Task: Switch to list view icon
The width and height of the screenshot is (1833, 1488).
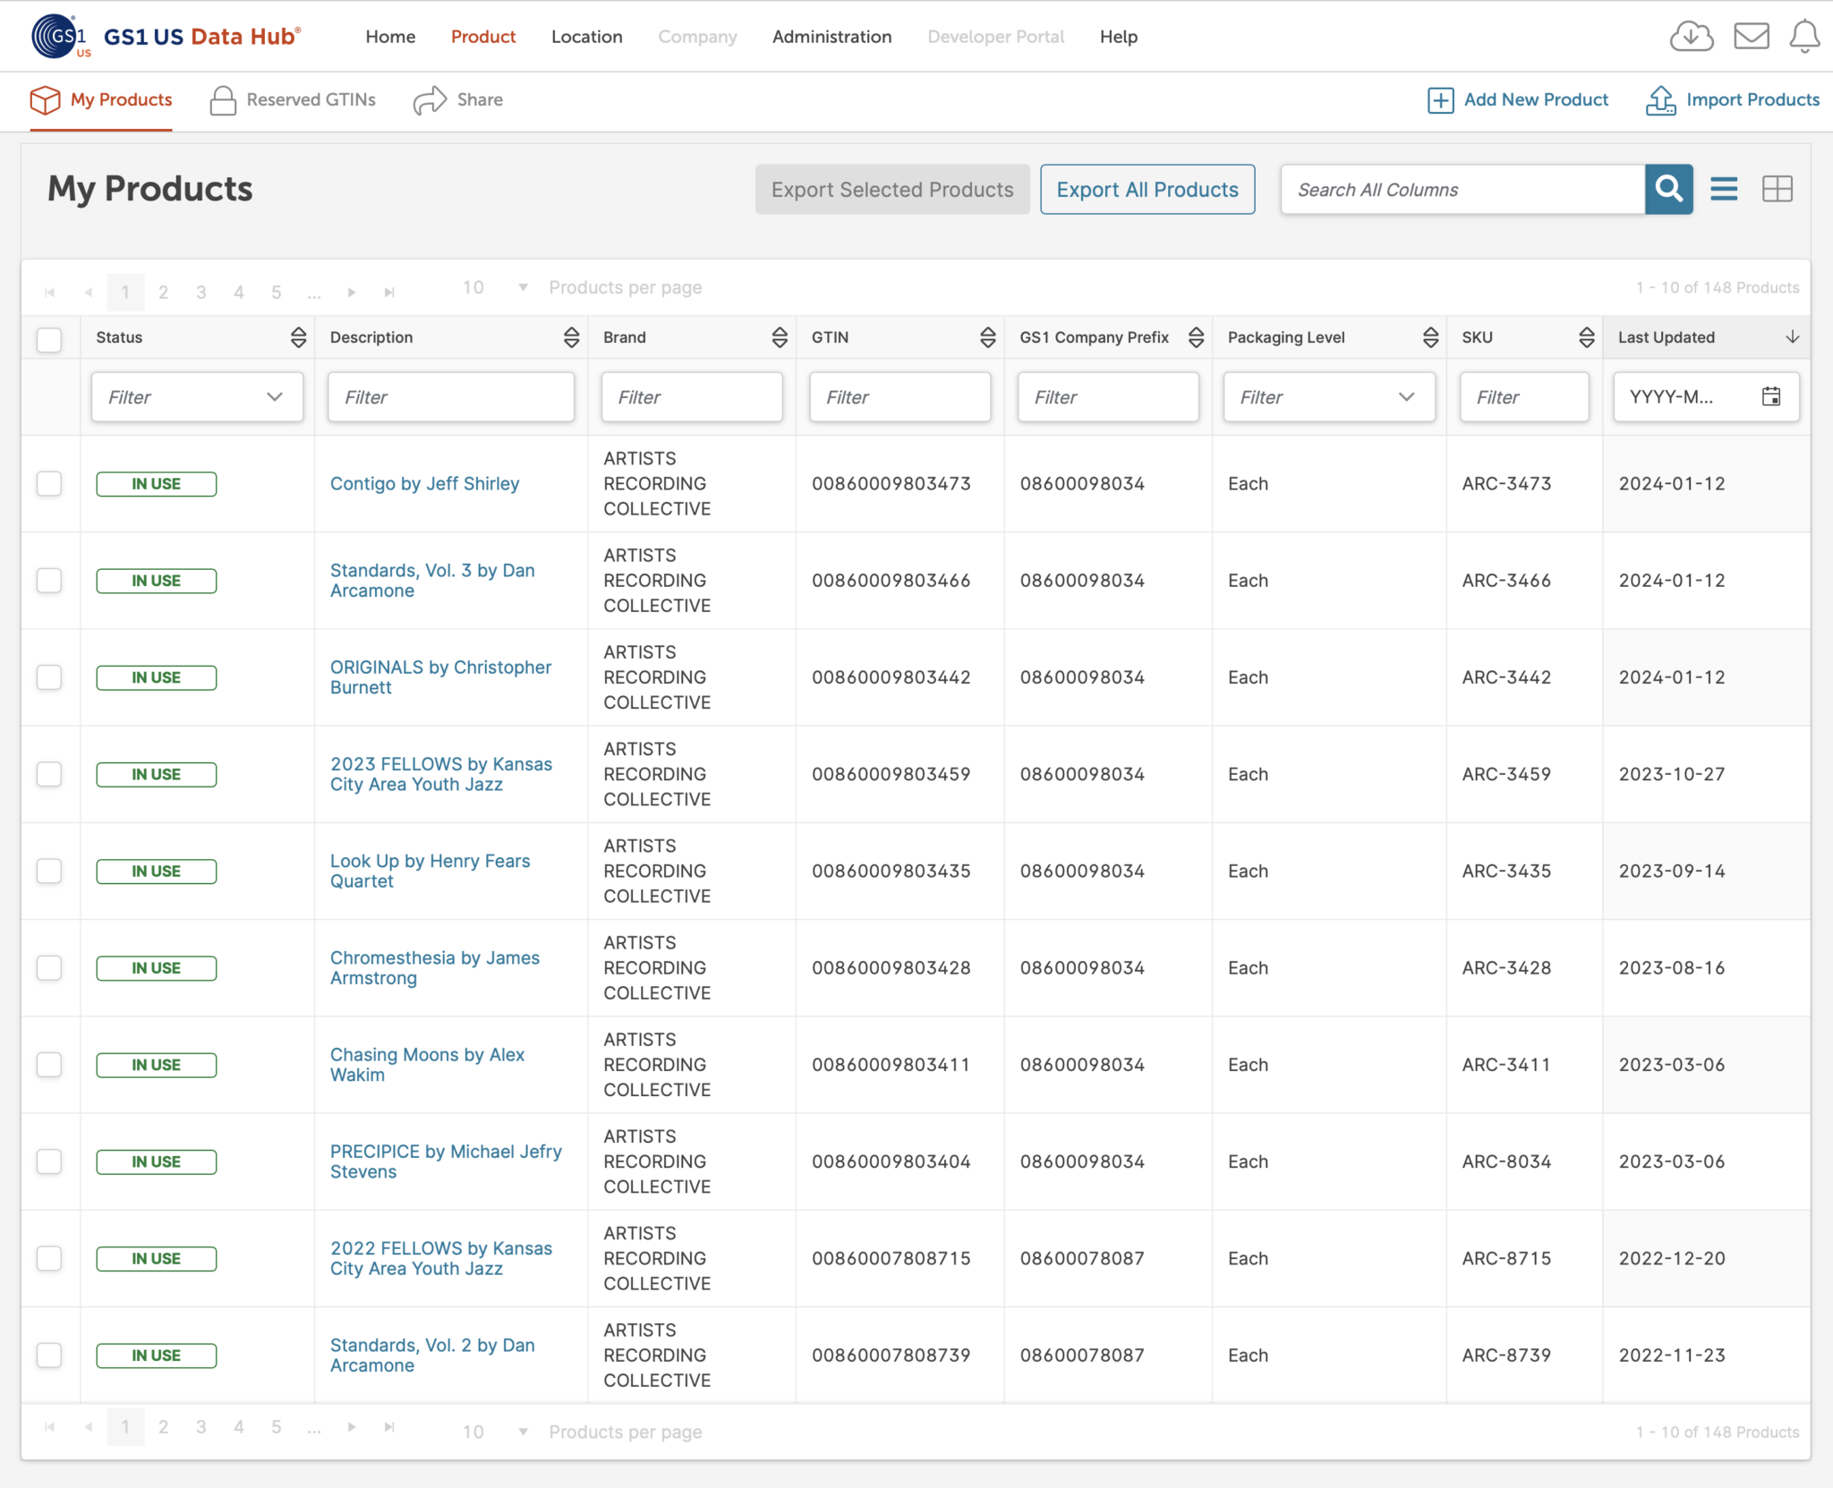Action: pyautogui.click(x=1724, y=189)
